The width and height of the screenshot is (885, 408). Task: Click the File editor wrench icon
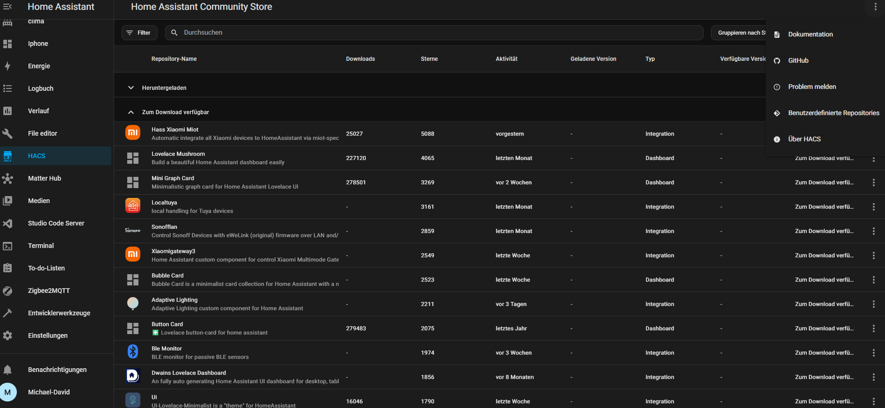click(x=7, y=133)
